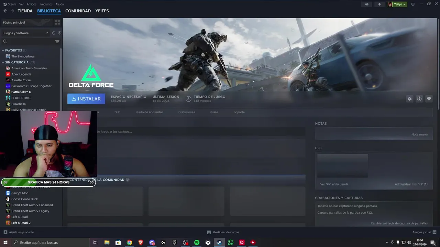The height and width of the screenshot is (247, 440).
Task: Click Nota nueva link
Action: (x=419, y=134)
